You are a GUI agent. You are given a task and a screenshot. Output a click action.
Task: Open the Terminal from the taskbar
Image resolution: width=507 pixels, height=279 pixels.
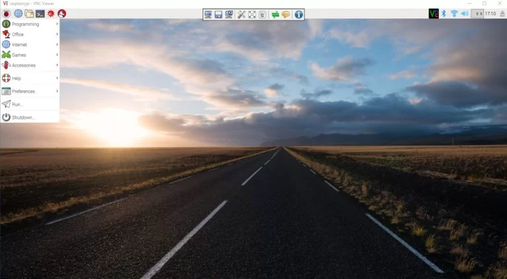tap(40, 13)
